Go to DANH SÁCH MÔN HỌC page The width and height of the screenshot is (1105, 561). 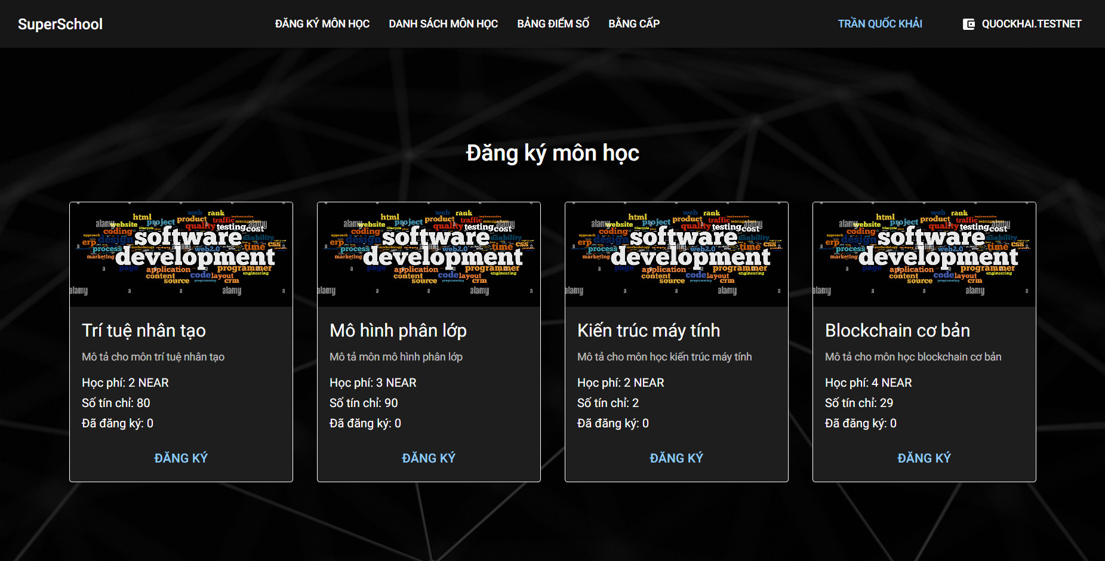444,24
